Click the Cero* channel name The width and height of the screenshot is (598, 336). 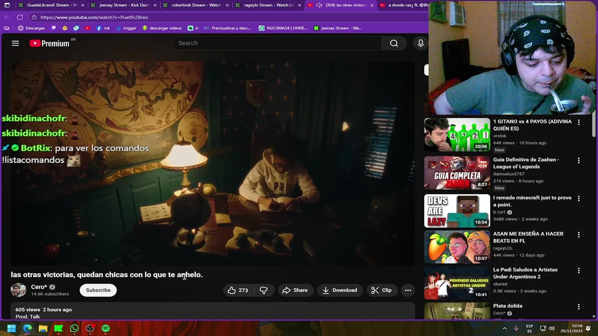[x=39, y=287]
